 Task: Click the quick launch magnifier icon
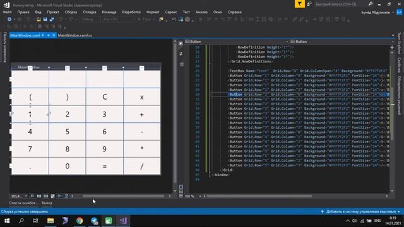click(x=371, y=4)
